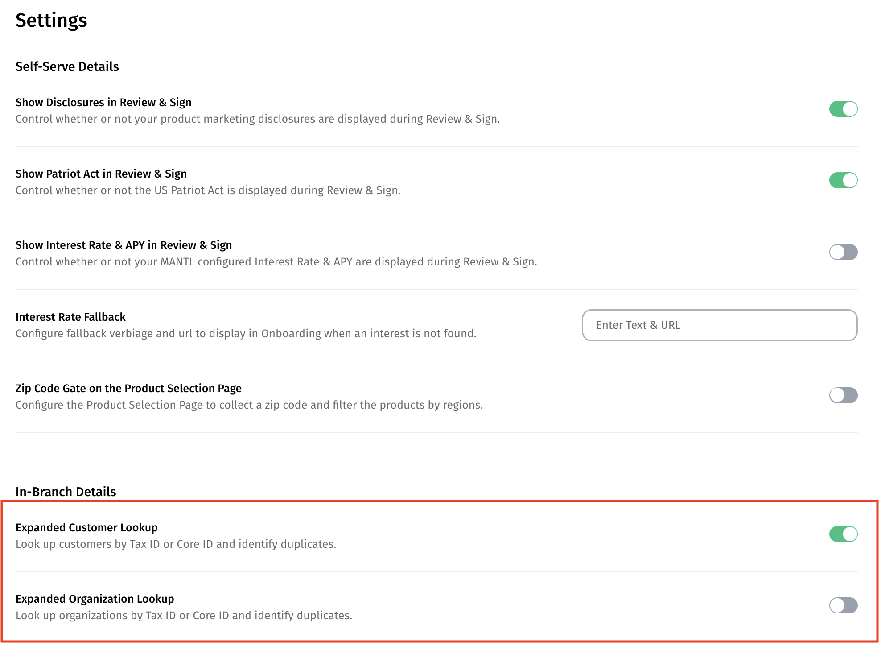Viewport: 881px width, 646px height.
Task: Click the Show Disclosures in Review & Sign label
Action: [103, 102]
